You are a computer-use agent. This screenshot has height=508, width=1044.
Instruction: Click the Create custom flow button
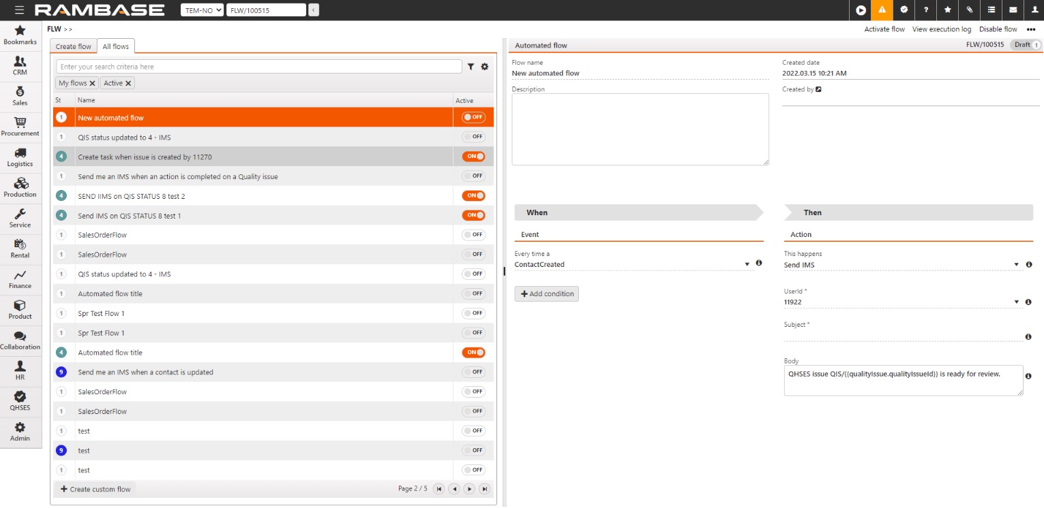pyautogui.click(x=95, y=489)
